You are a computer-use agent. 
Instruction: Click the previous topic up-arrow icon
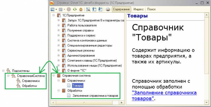[x=94, y=9]
